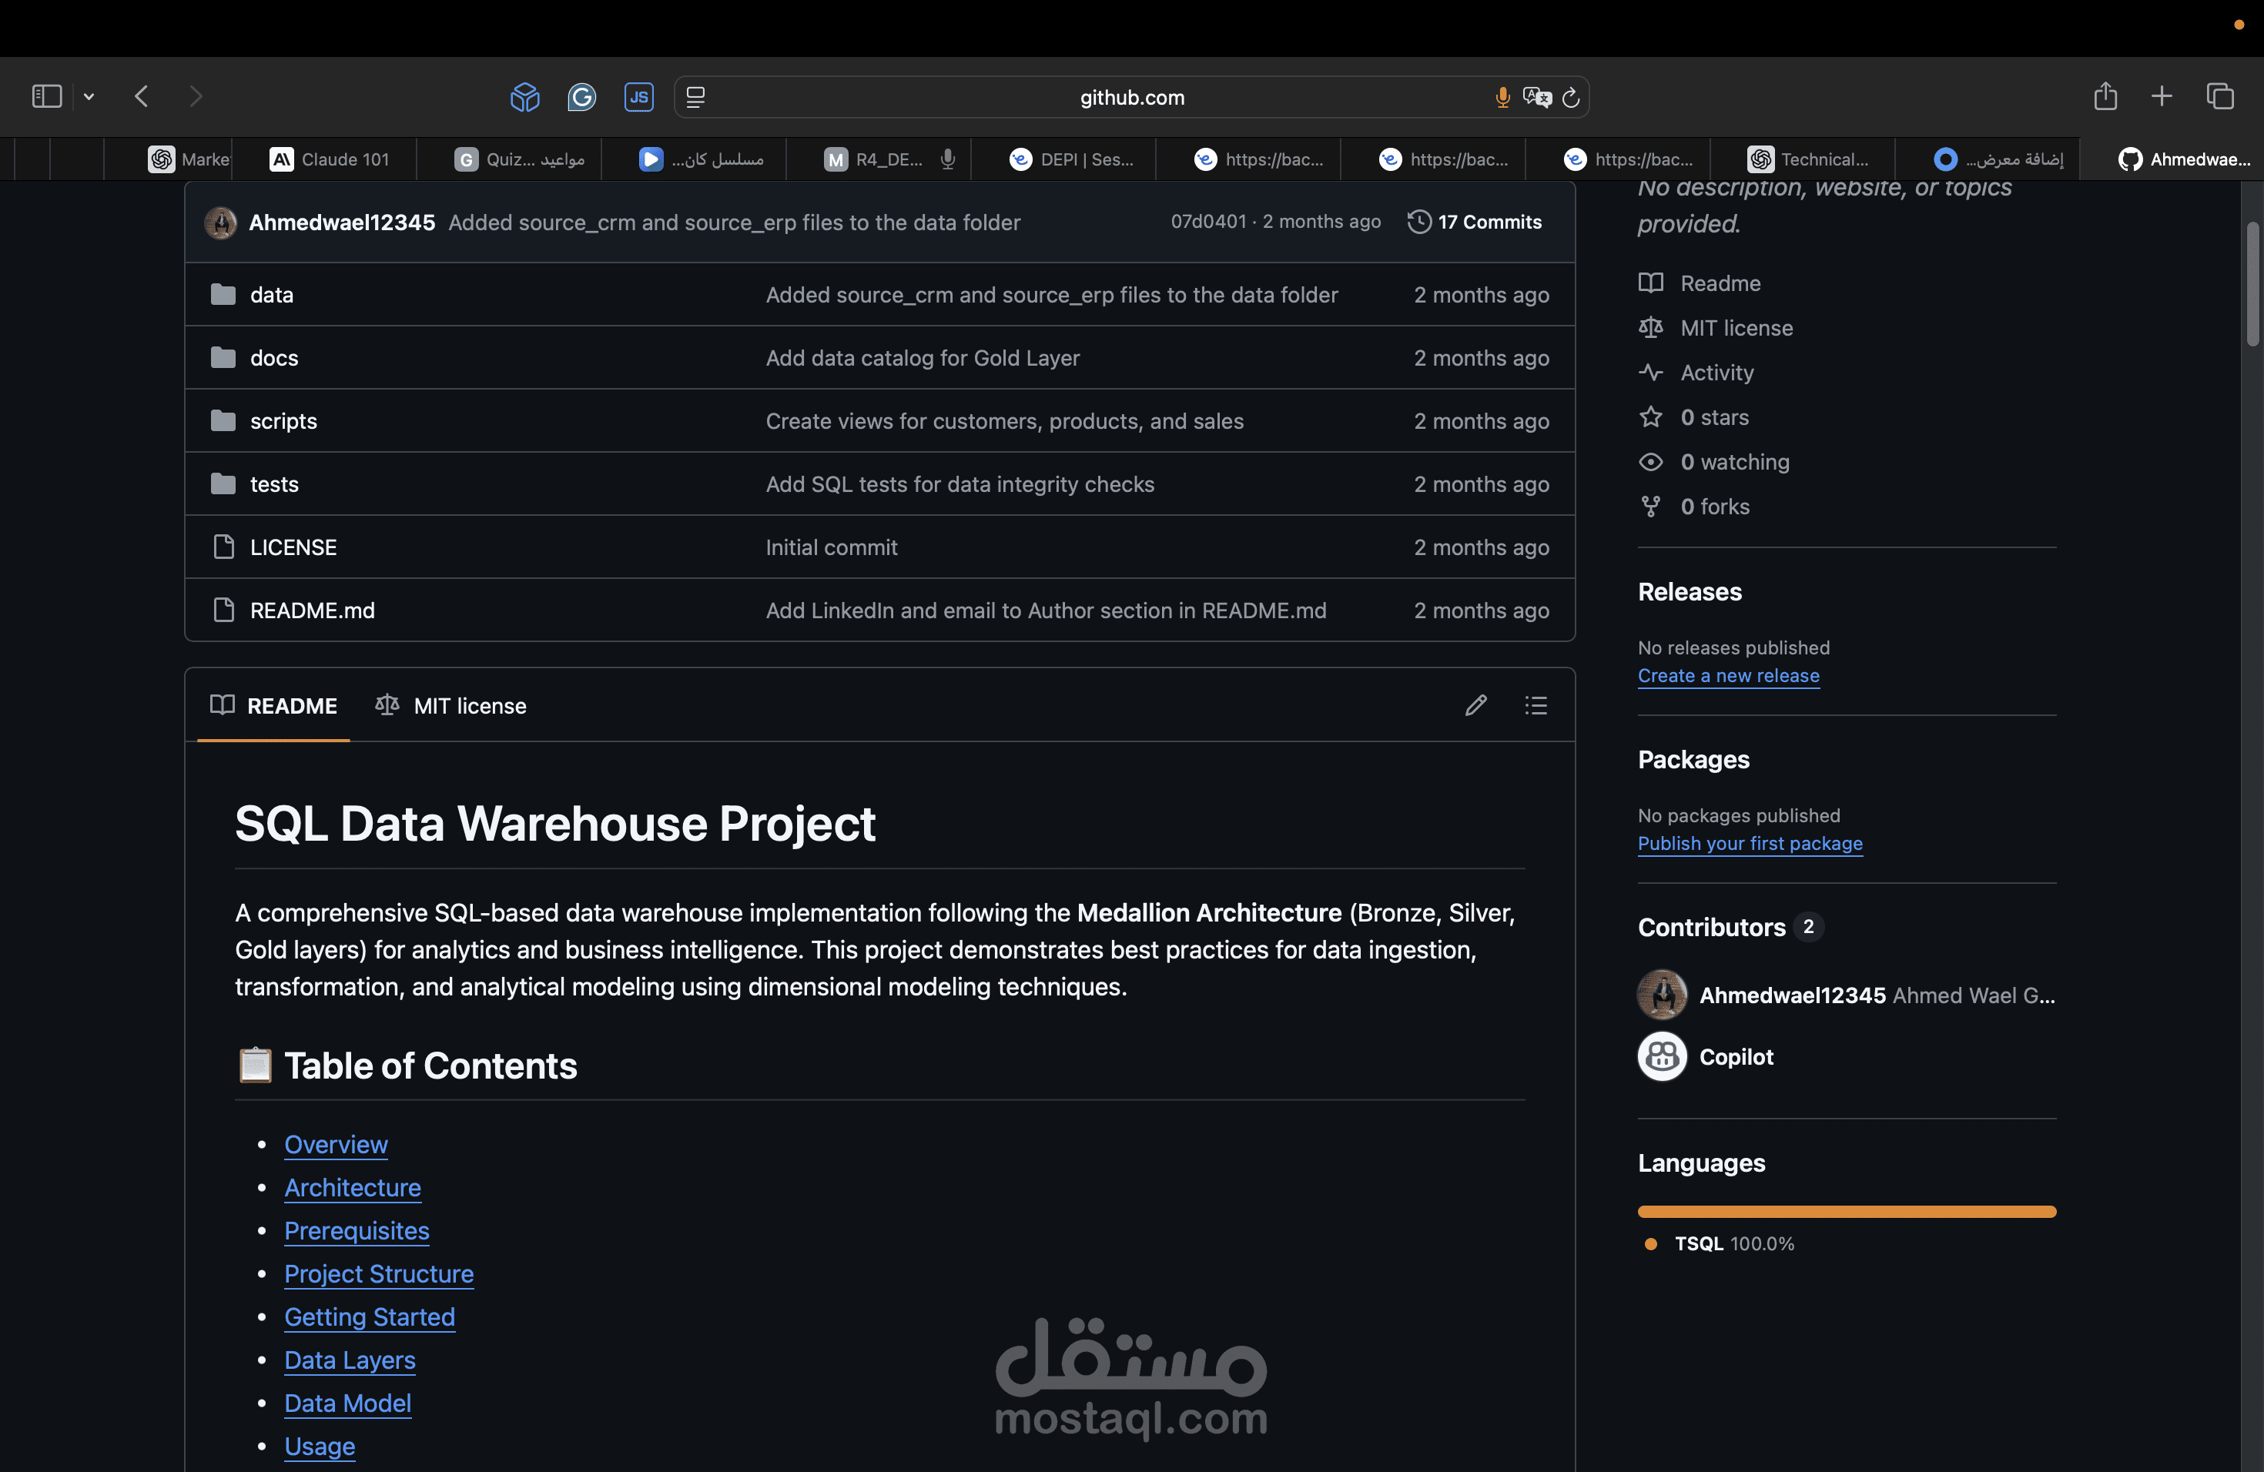This screenshot has height=1472, width=2264.
Task: Open the Readme book icon in the sidebar
Action: pyautogui.click(x=1650, y=283)
